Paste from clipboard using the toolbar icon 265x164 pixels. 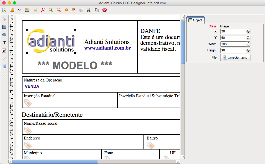click(97, 10)
